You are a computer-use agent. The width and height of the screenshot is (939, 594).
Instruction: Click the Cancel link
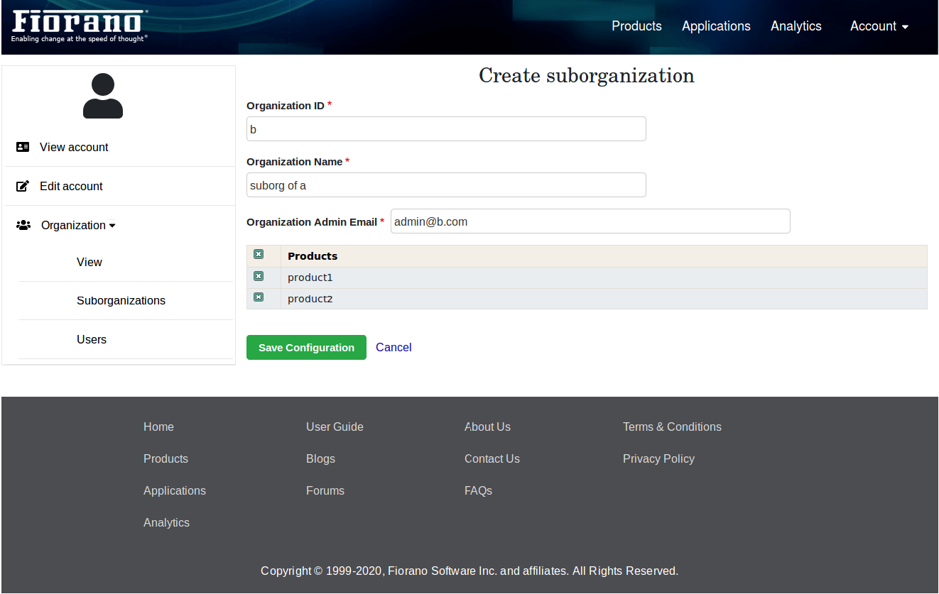tap(393, 347)
